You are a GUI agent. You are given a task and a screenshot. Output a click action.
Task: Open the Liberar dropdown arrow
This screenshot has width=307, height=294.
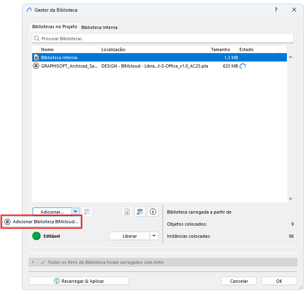click(154, 236)
